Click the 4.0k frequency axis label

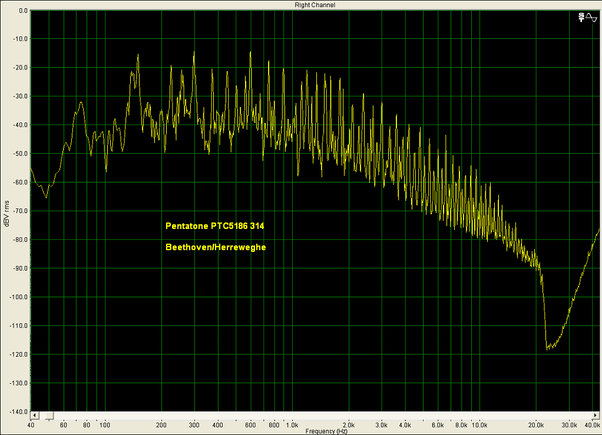pos(405,425)
